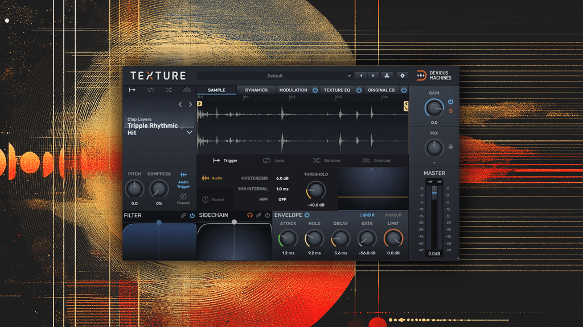Image resolution: width=583 pixels, height=327 pixels.
Task: Toggle the L/R stereo link in Envelope
Action: [367, 215]
